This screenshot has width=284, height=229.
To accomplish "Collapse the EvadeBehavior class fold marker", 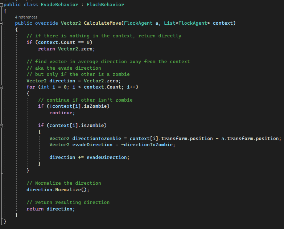I will pos(2,5).
